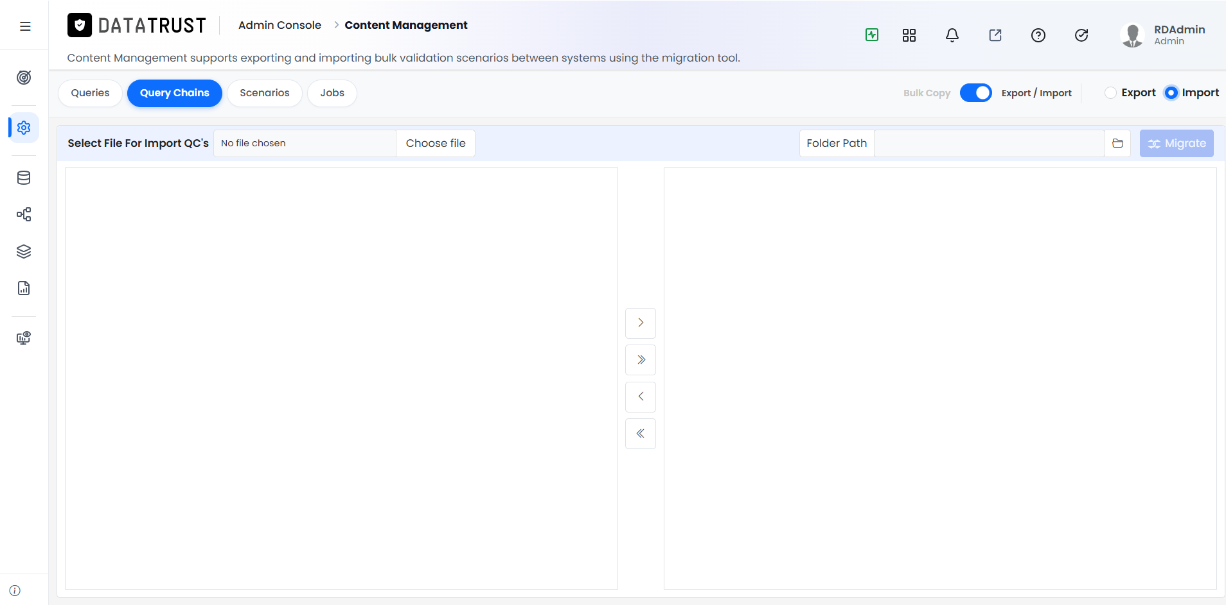This screenshot has width=1226, height=605.
Task: Click the Choose file button
Action: point(436,143)
